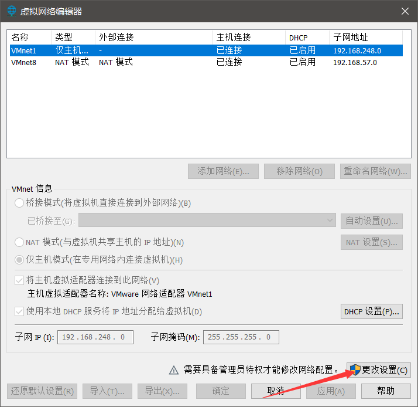Click 添加网络(E) button
This screenshot has height=407, width=418.
point(223,171)
